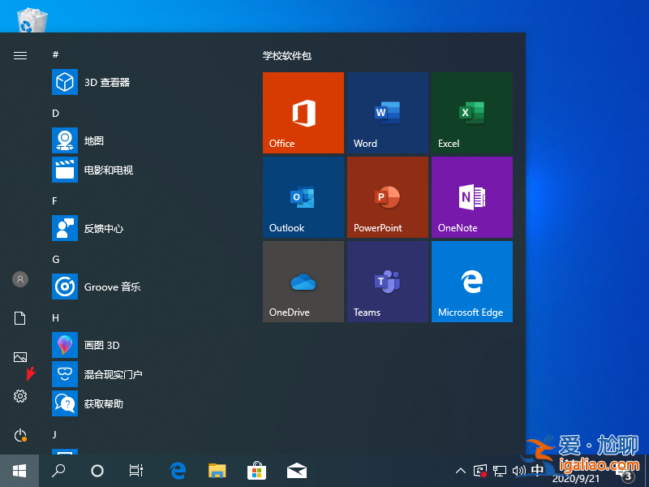Launch OneDrive from the tile group
Screen dimensions: 649x487
point(303,282)
